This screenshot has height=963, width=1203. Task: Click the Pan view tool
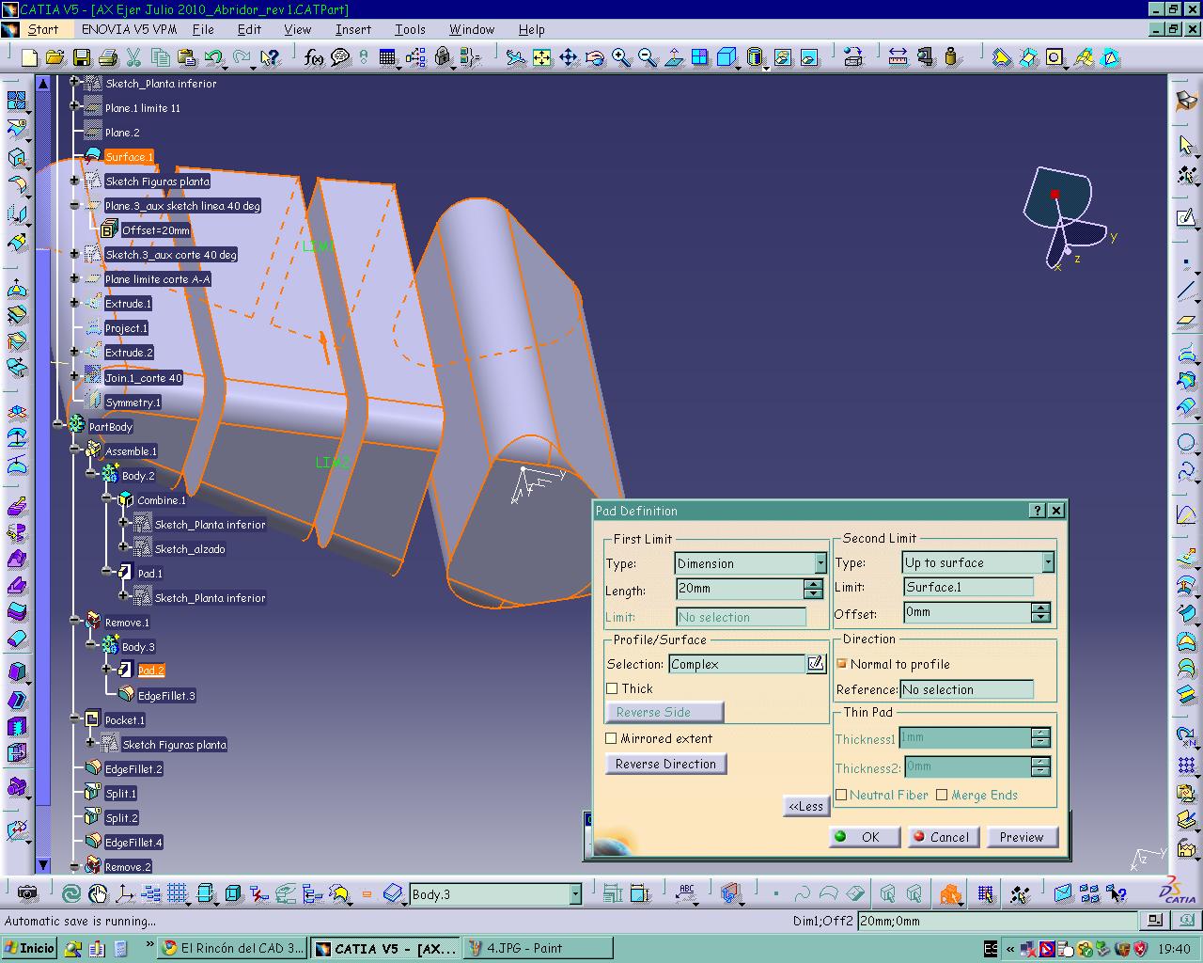coord(569,58)
